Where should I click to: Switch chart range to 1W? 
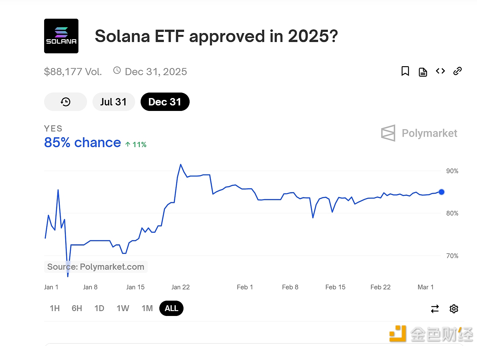click(x=123, y=308)
